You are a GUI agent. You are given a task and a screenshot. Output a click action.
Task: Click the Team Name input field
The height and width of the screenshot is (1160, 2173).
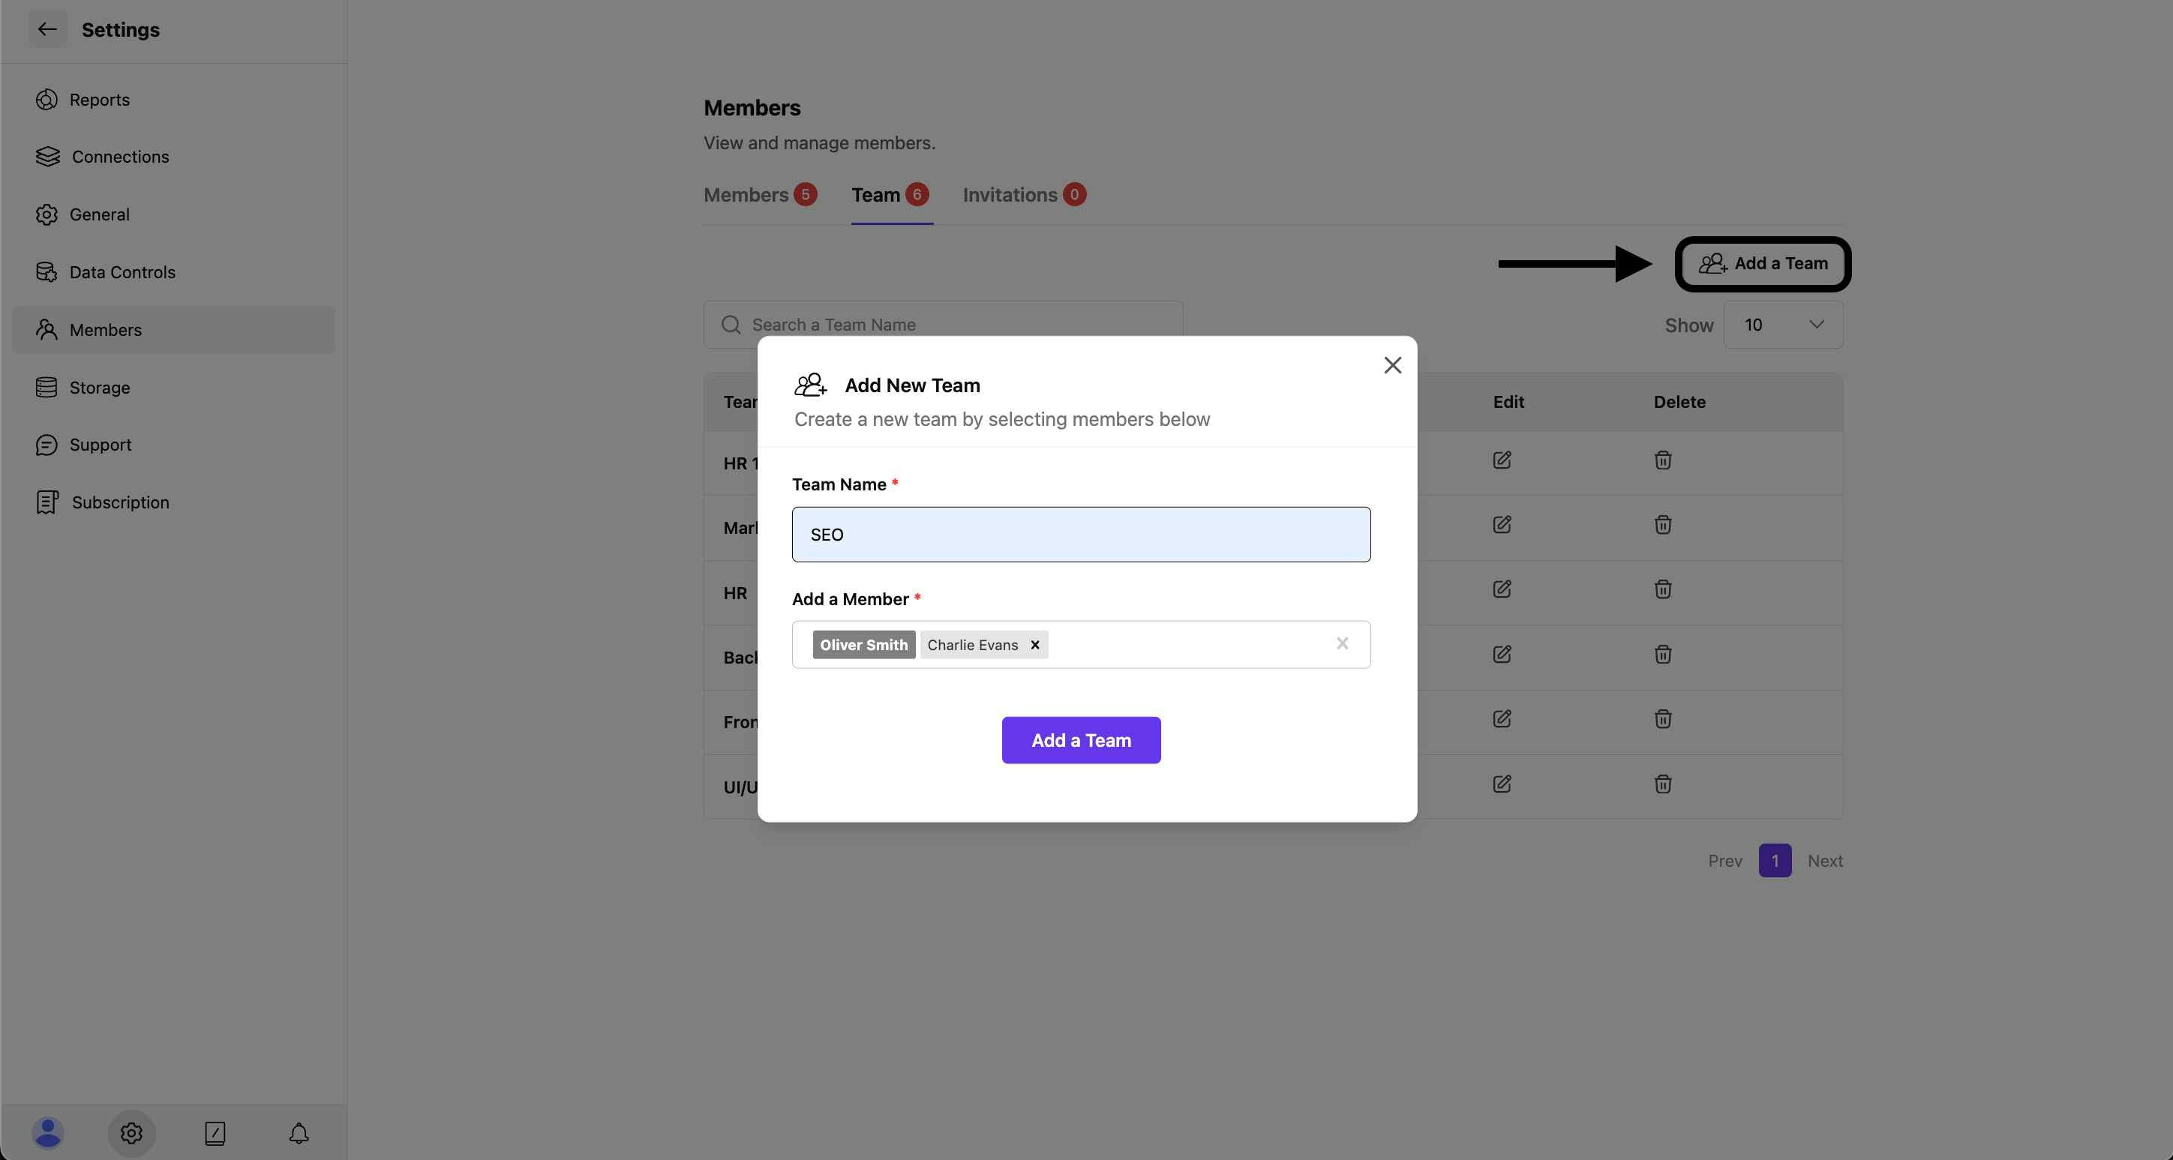click(1081, 535)
